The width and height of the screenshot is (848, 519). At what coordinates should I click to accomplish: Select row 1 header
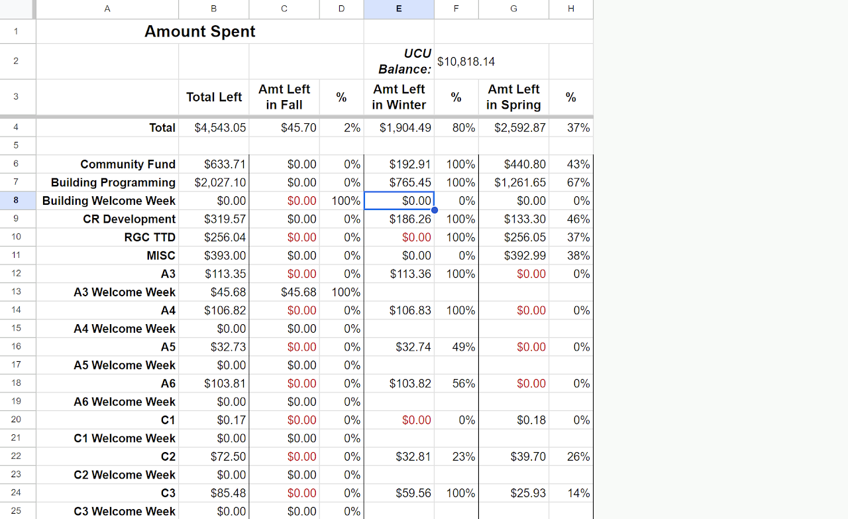pos(17,31)
